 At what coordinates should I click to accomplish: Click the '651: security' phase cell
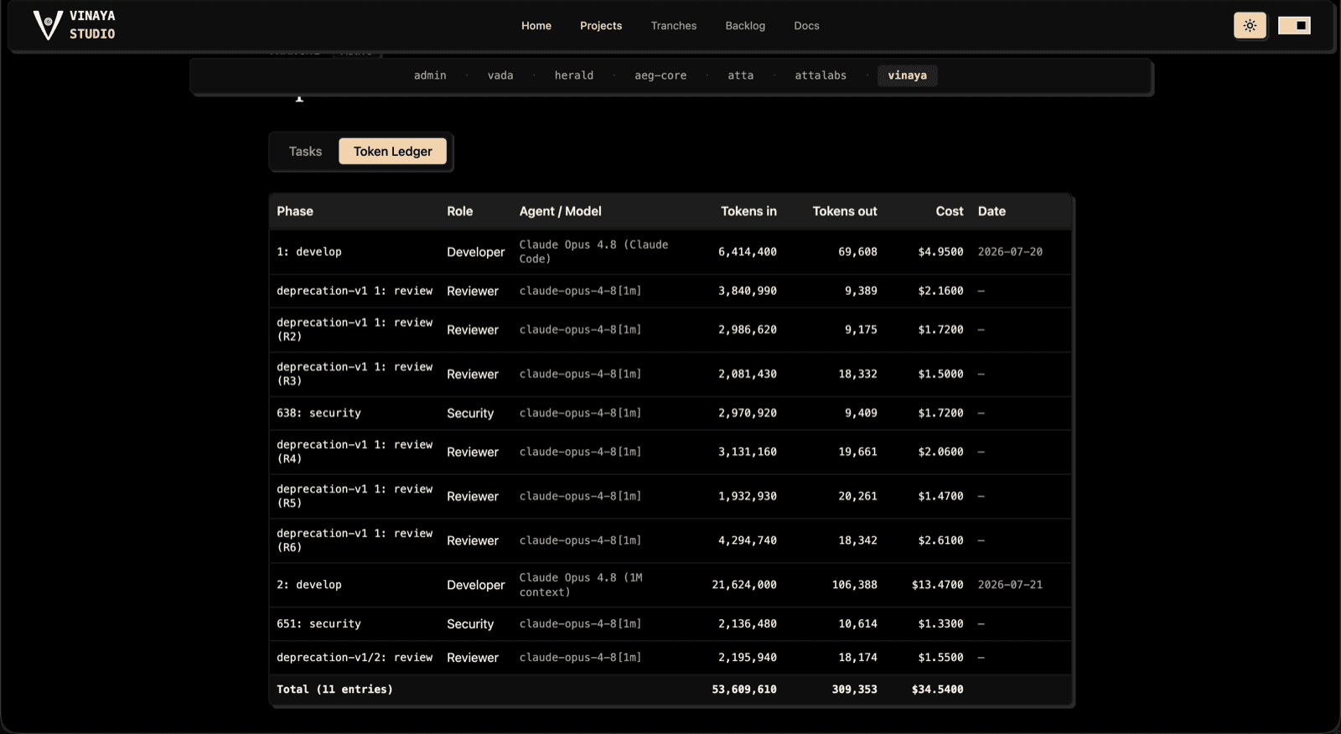click(318, 624)
